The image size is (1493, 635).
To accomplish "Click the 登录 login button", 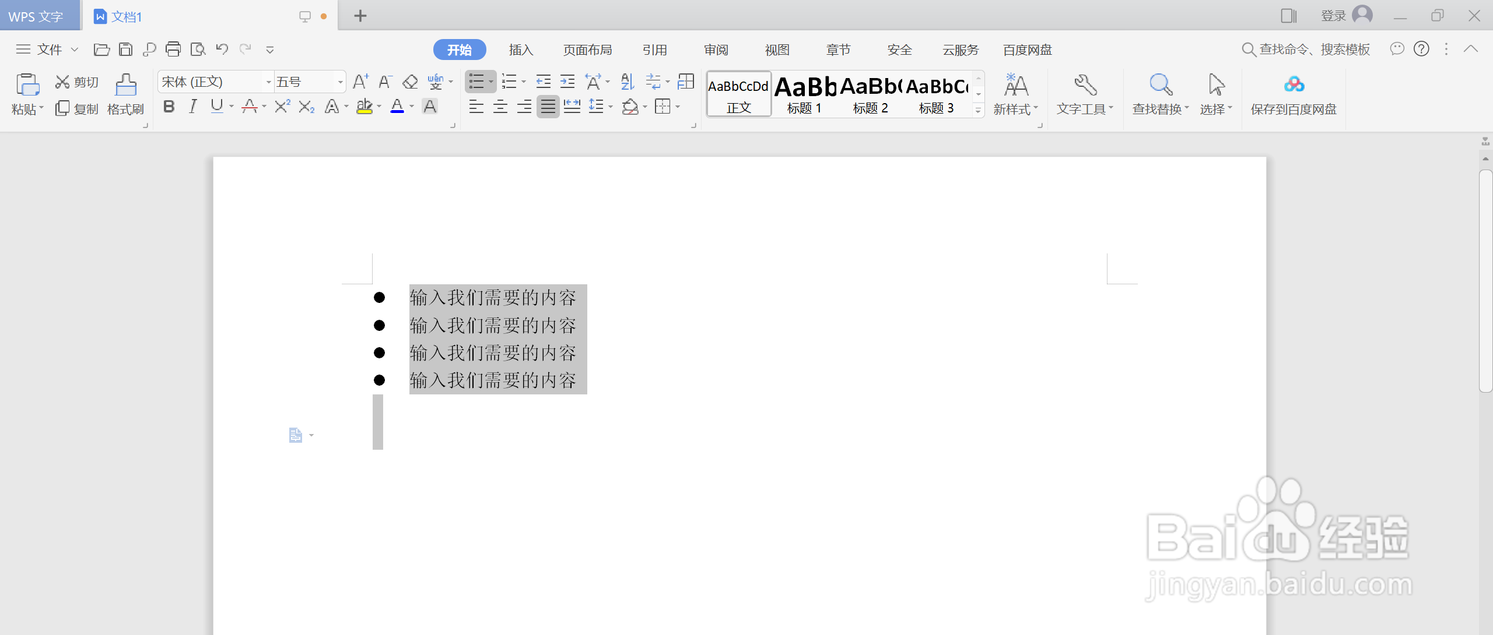I will pyautogui.click(x=1334, y=16).
